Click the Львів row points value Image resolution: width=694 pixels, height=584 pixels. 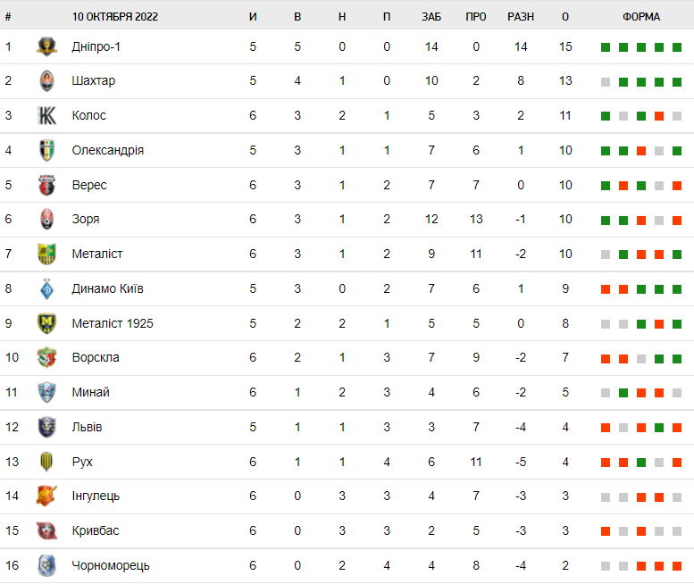(x=565, y=427)
